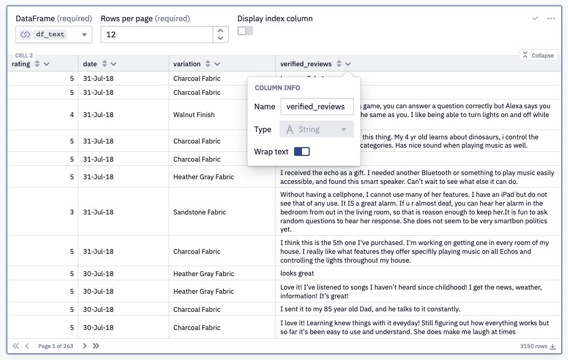Viewport: 568px width, 360px height.
Task: Close the verified_reviews column chevron menu
Action: (x=348, y=64)
